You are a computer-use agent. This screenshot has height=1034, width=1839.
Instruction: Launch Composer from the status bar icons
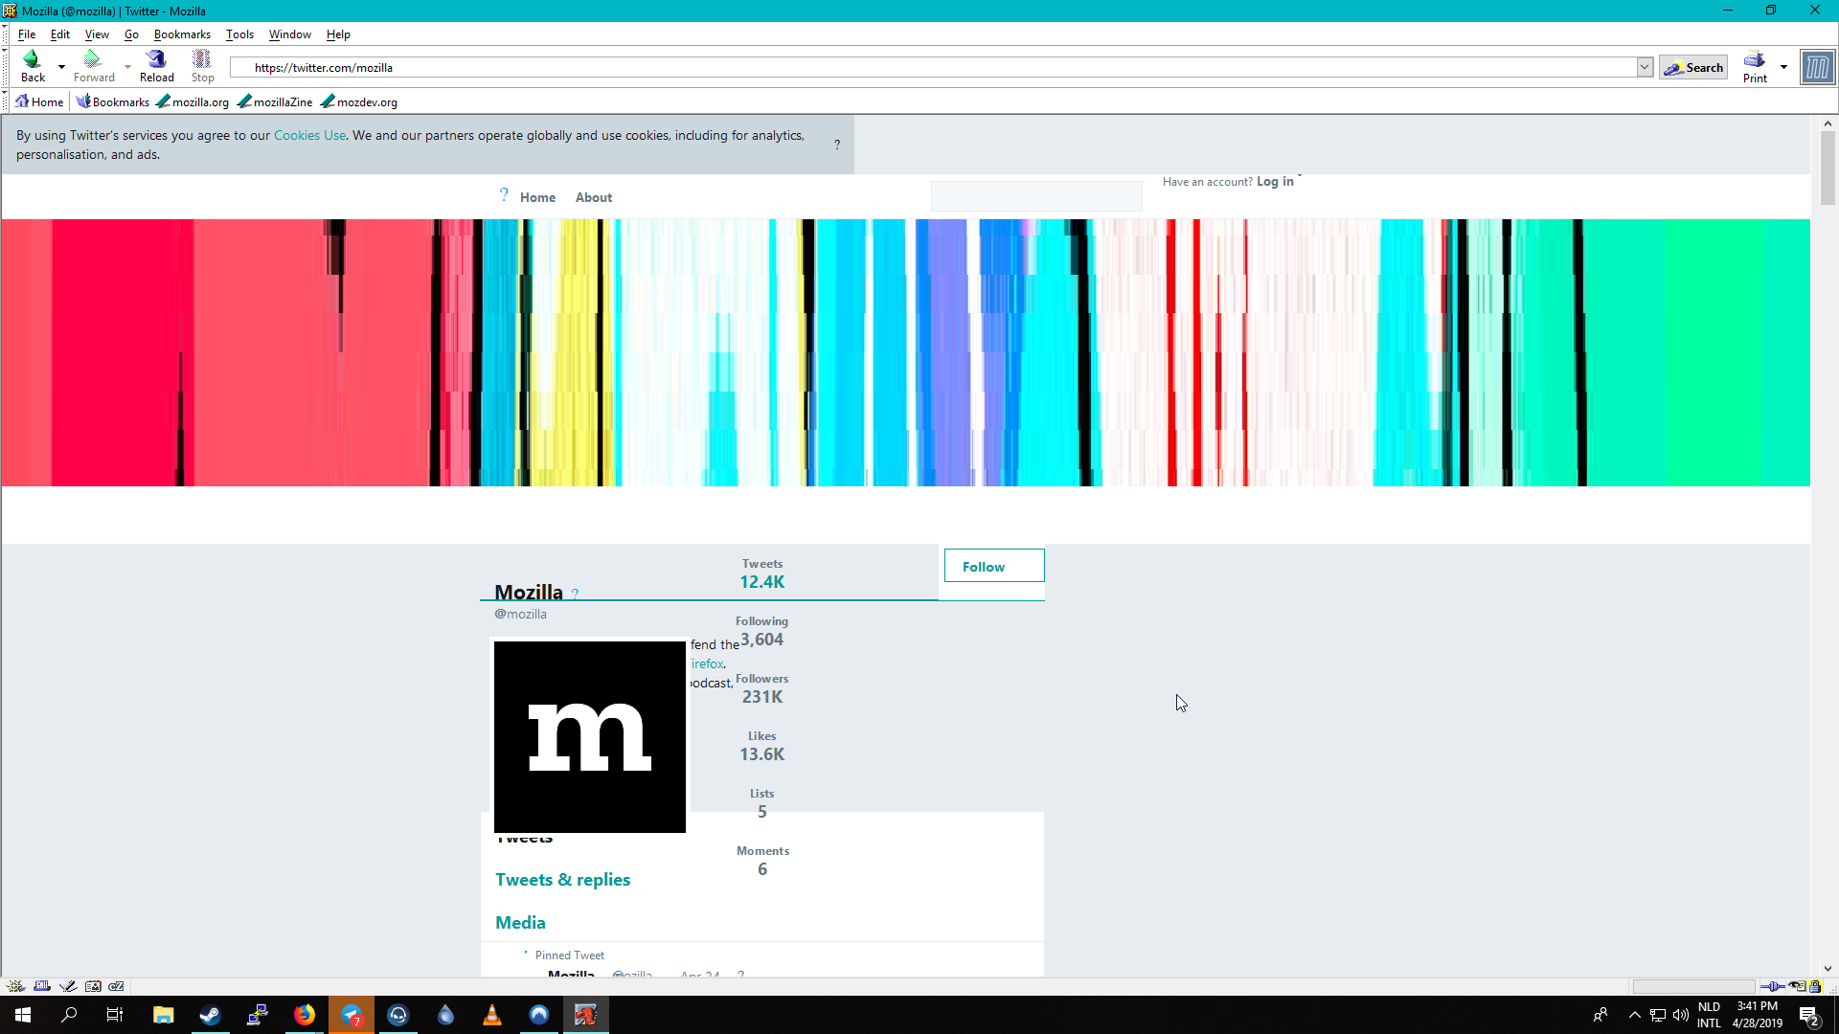coord(68,986)
